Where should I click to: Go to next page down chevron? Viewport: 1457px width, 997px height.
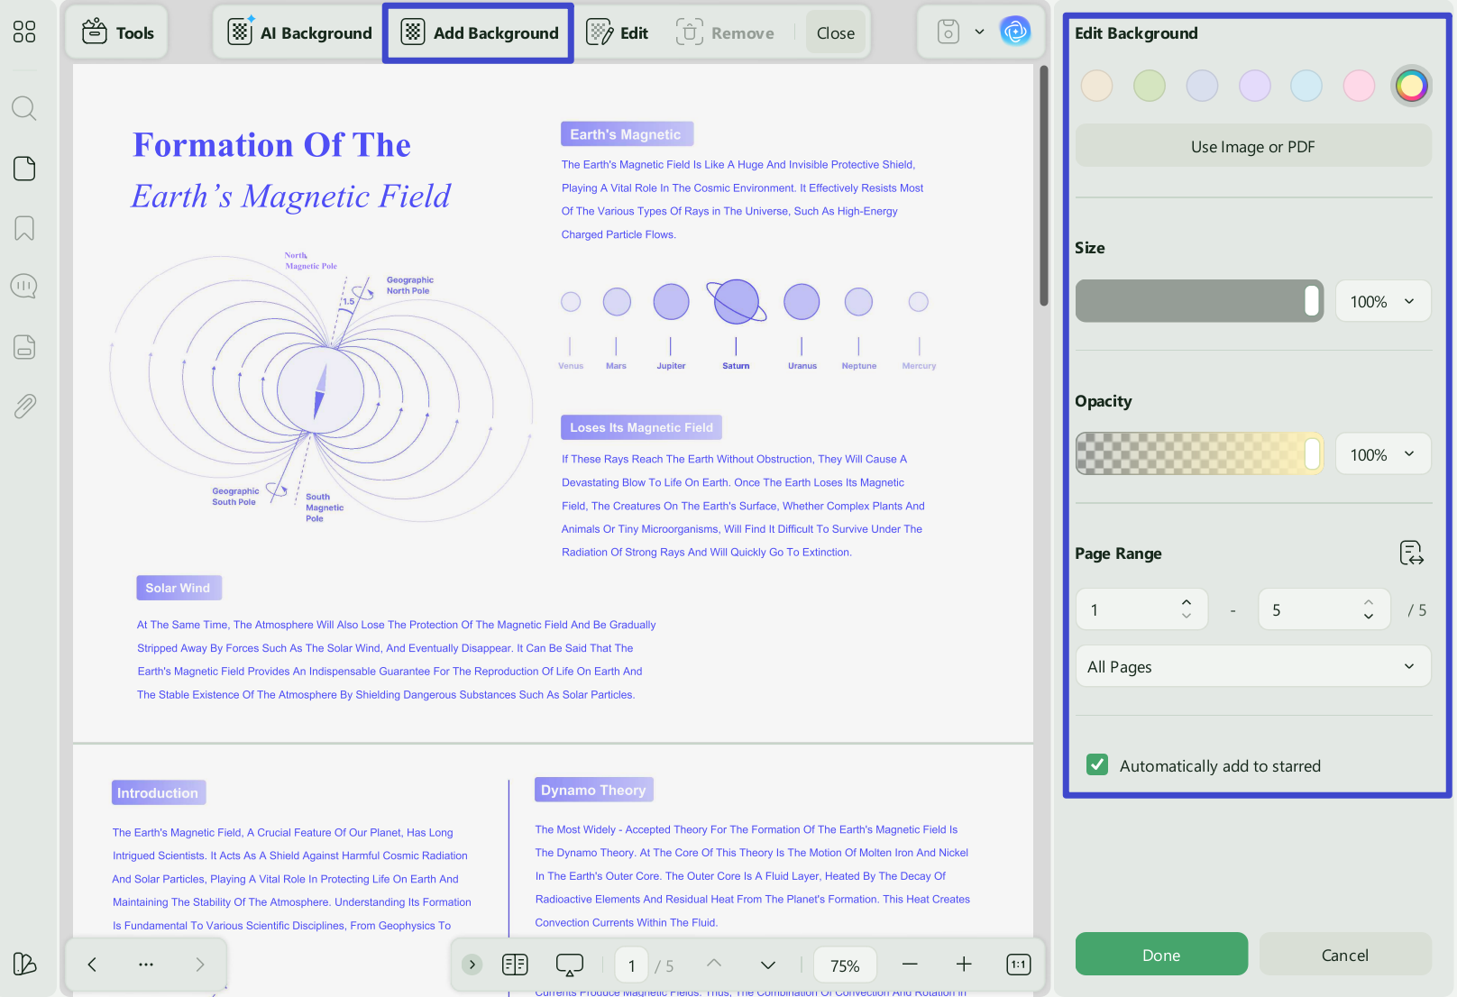tap(768, 965)
